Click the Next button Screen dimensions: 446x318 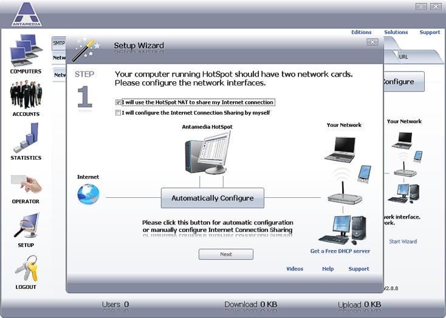pyautogui.click(x=226, y=254)
